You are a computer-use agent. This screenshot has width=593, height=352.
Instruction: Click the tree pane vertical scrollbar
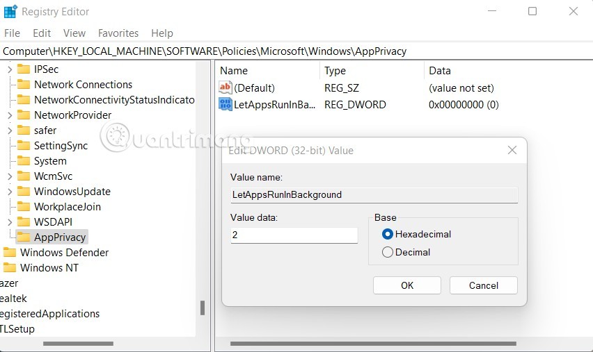(203, 308)
